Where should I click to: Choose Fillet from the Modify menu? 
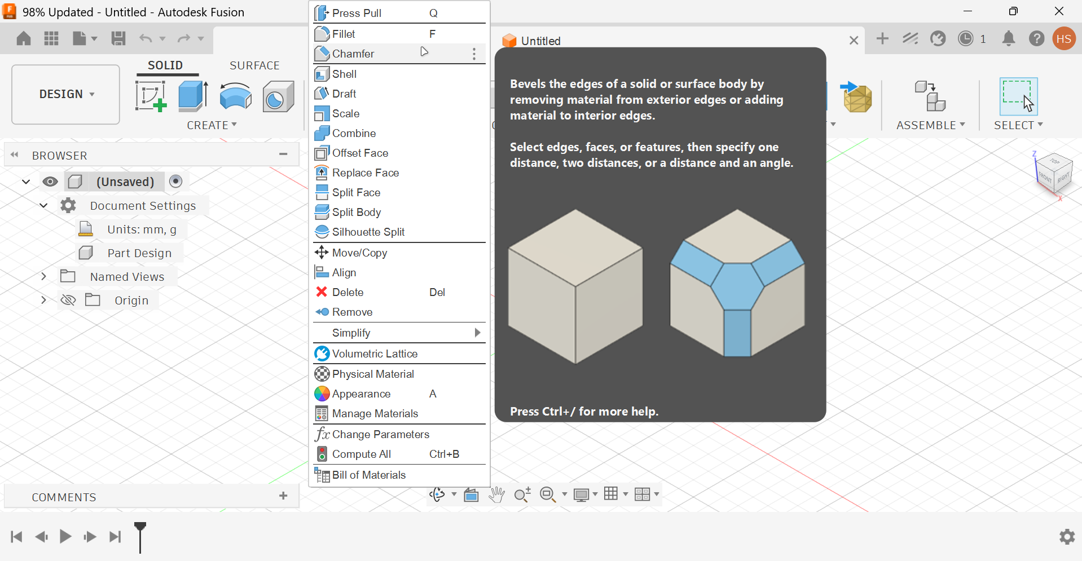[x=399, y=34]
